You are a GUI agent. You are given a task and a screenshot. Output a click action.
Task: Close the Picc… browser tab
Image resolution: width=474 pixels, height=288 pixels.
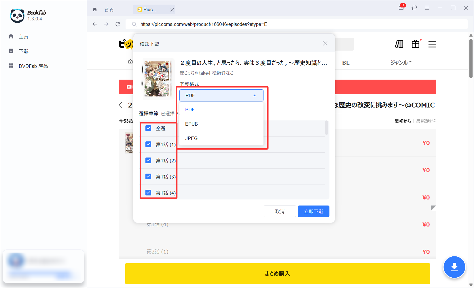172,10
